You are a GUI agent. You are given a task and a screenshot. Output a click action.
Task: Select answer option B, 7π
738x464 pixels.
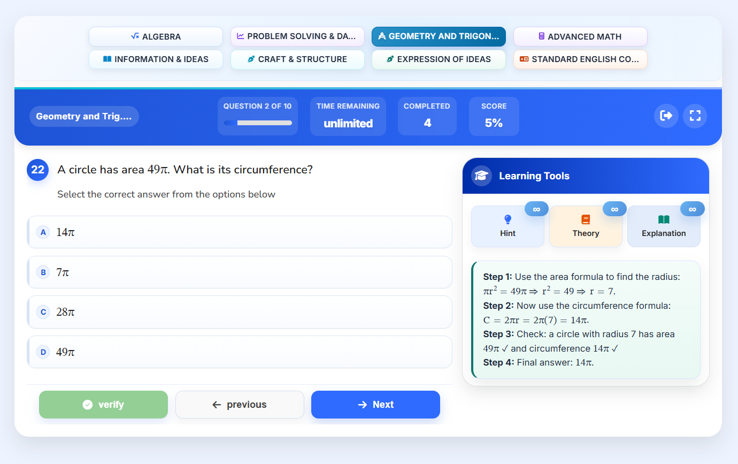click(240, 272)
